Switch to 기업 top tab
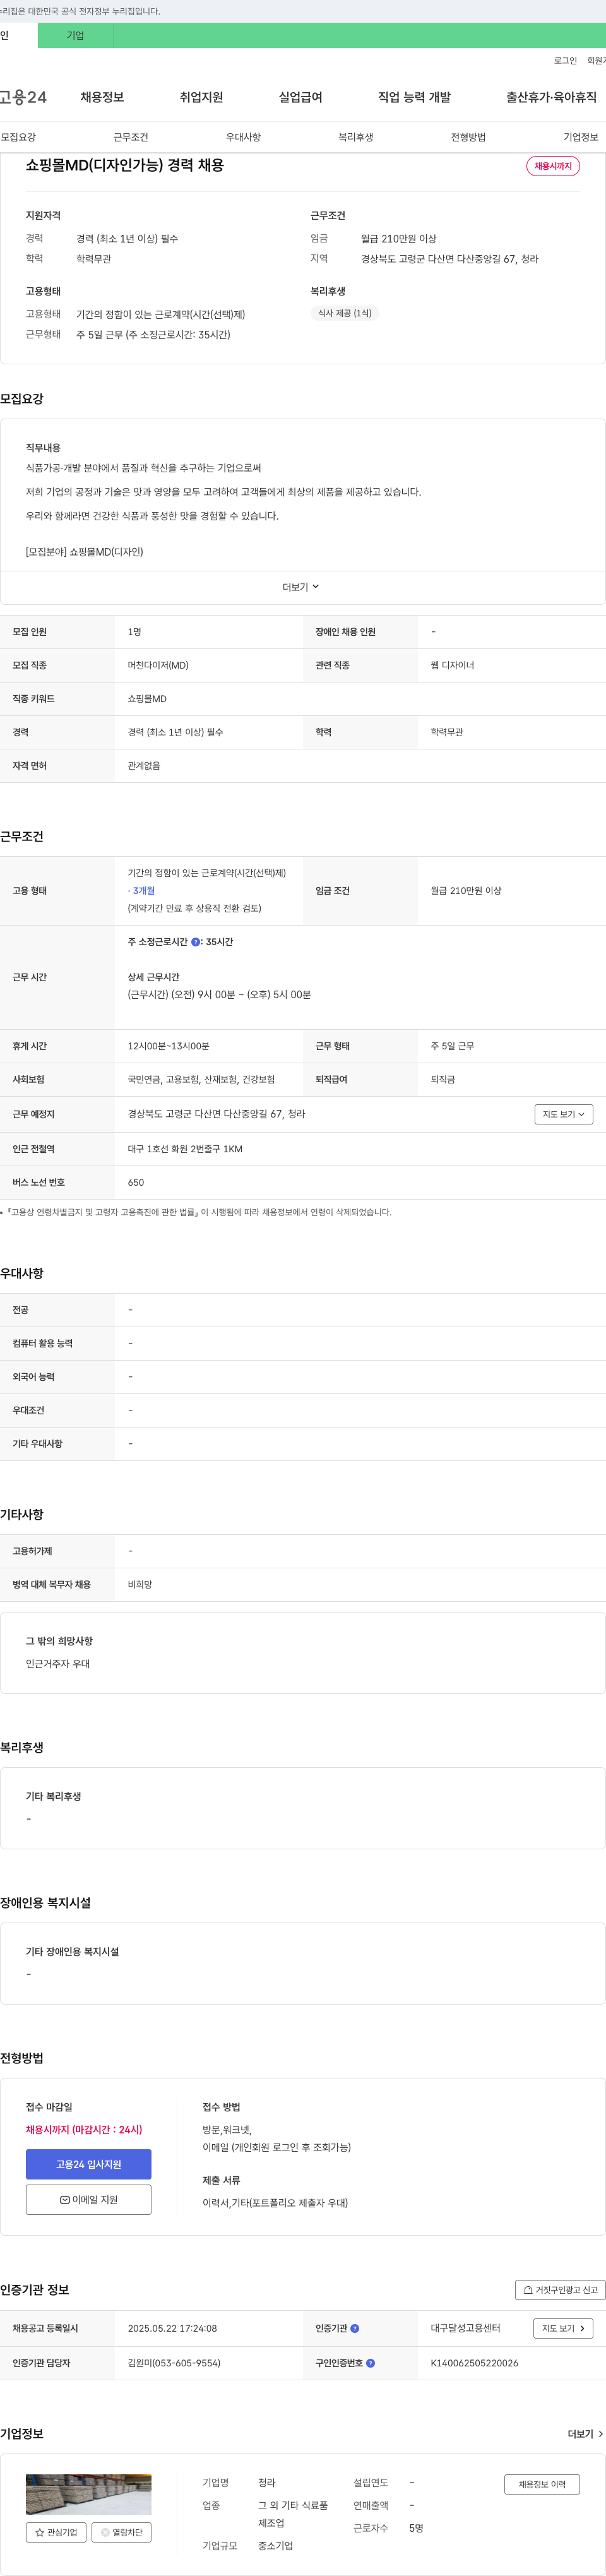The width and height of the screenshot is (606, 2576). (76, 35)
